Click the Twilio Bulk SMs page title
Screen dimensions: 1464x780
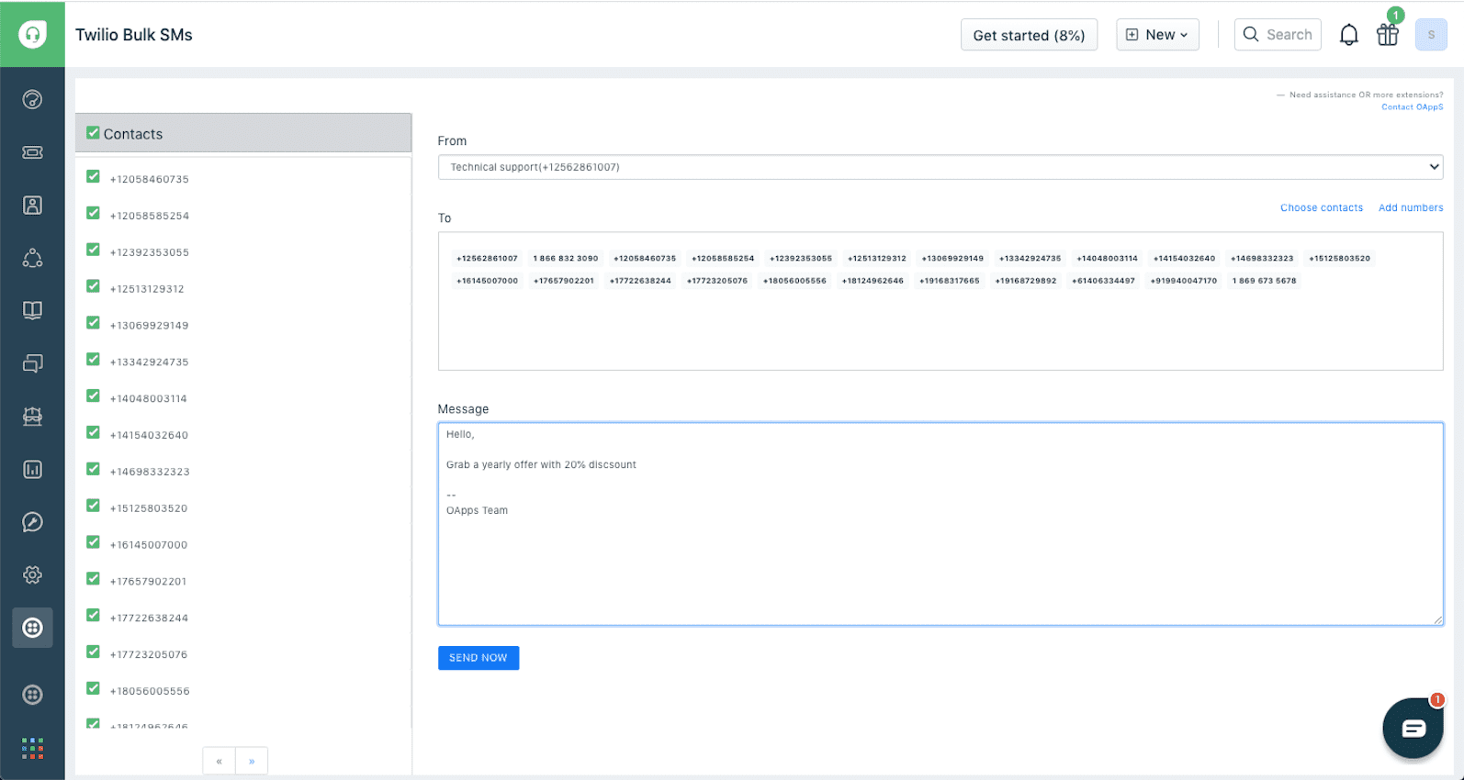coord(134,35)
